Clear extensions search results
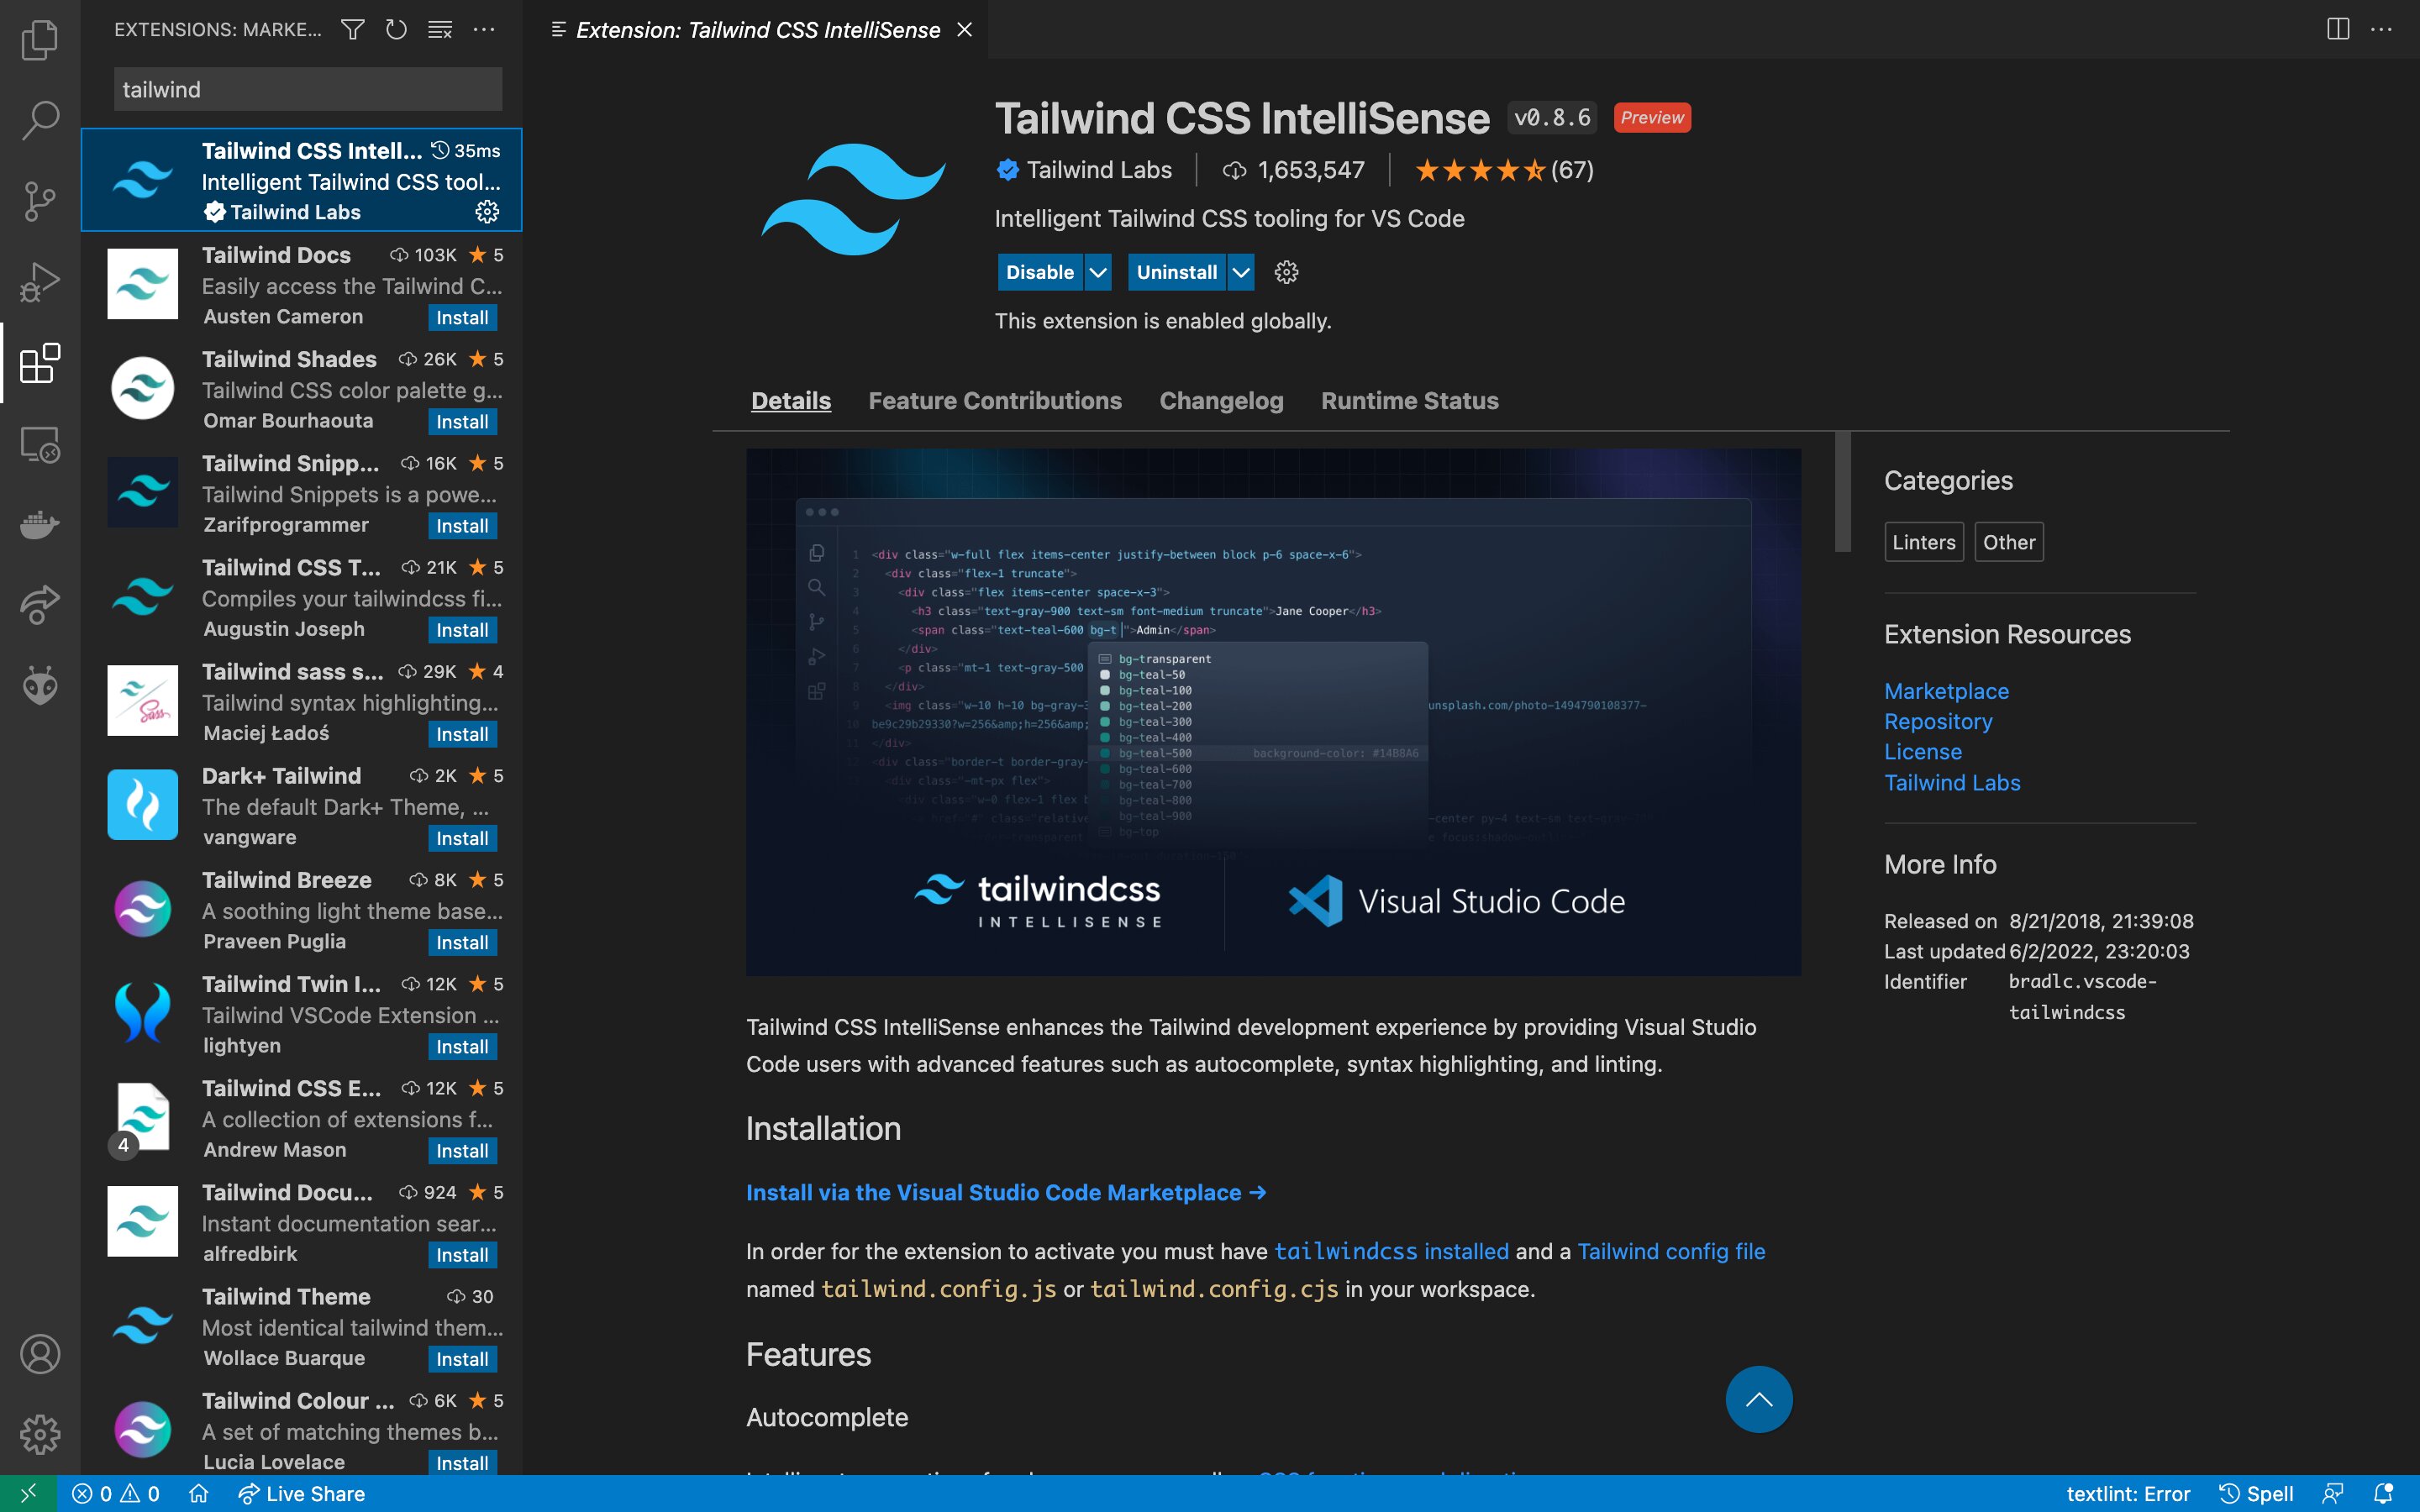This screenshot has width=2420, height=1512. [440, 30]
